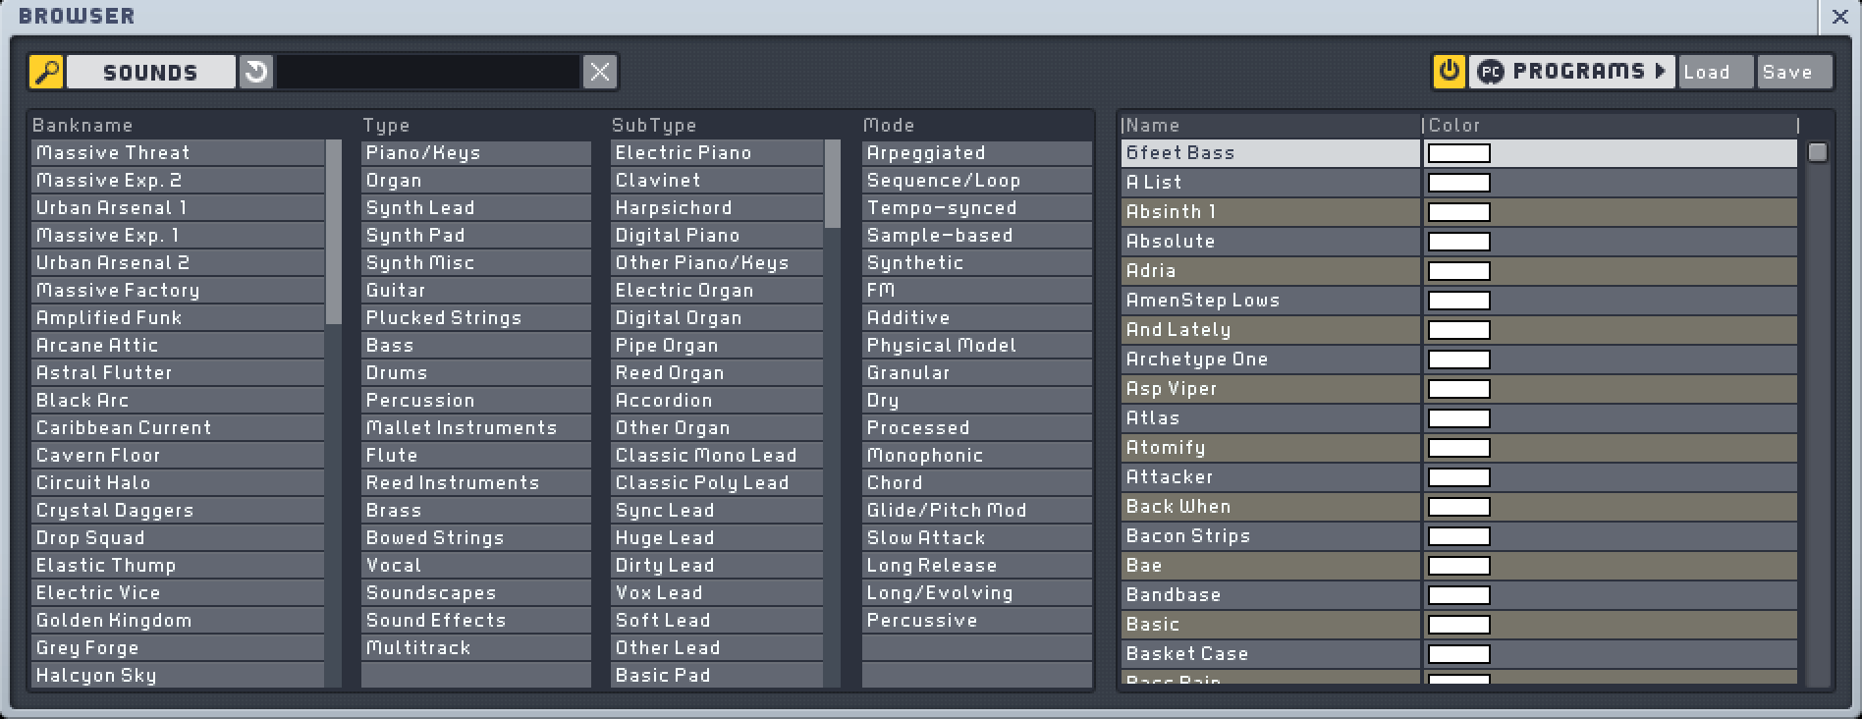Clear search with the X icon
This screenshot has height=719, width=1862.
pyautogui.click(x=600, y=72)
